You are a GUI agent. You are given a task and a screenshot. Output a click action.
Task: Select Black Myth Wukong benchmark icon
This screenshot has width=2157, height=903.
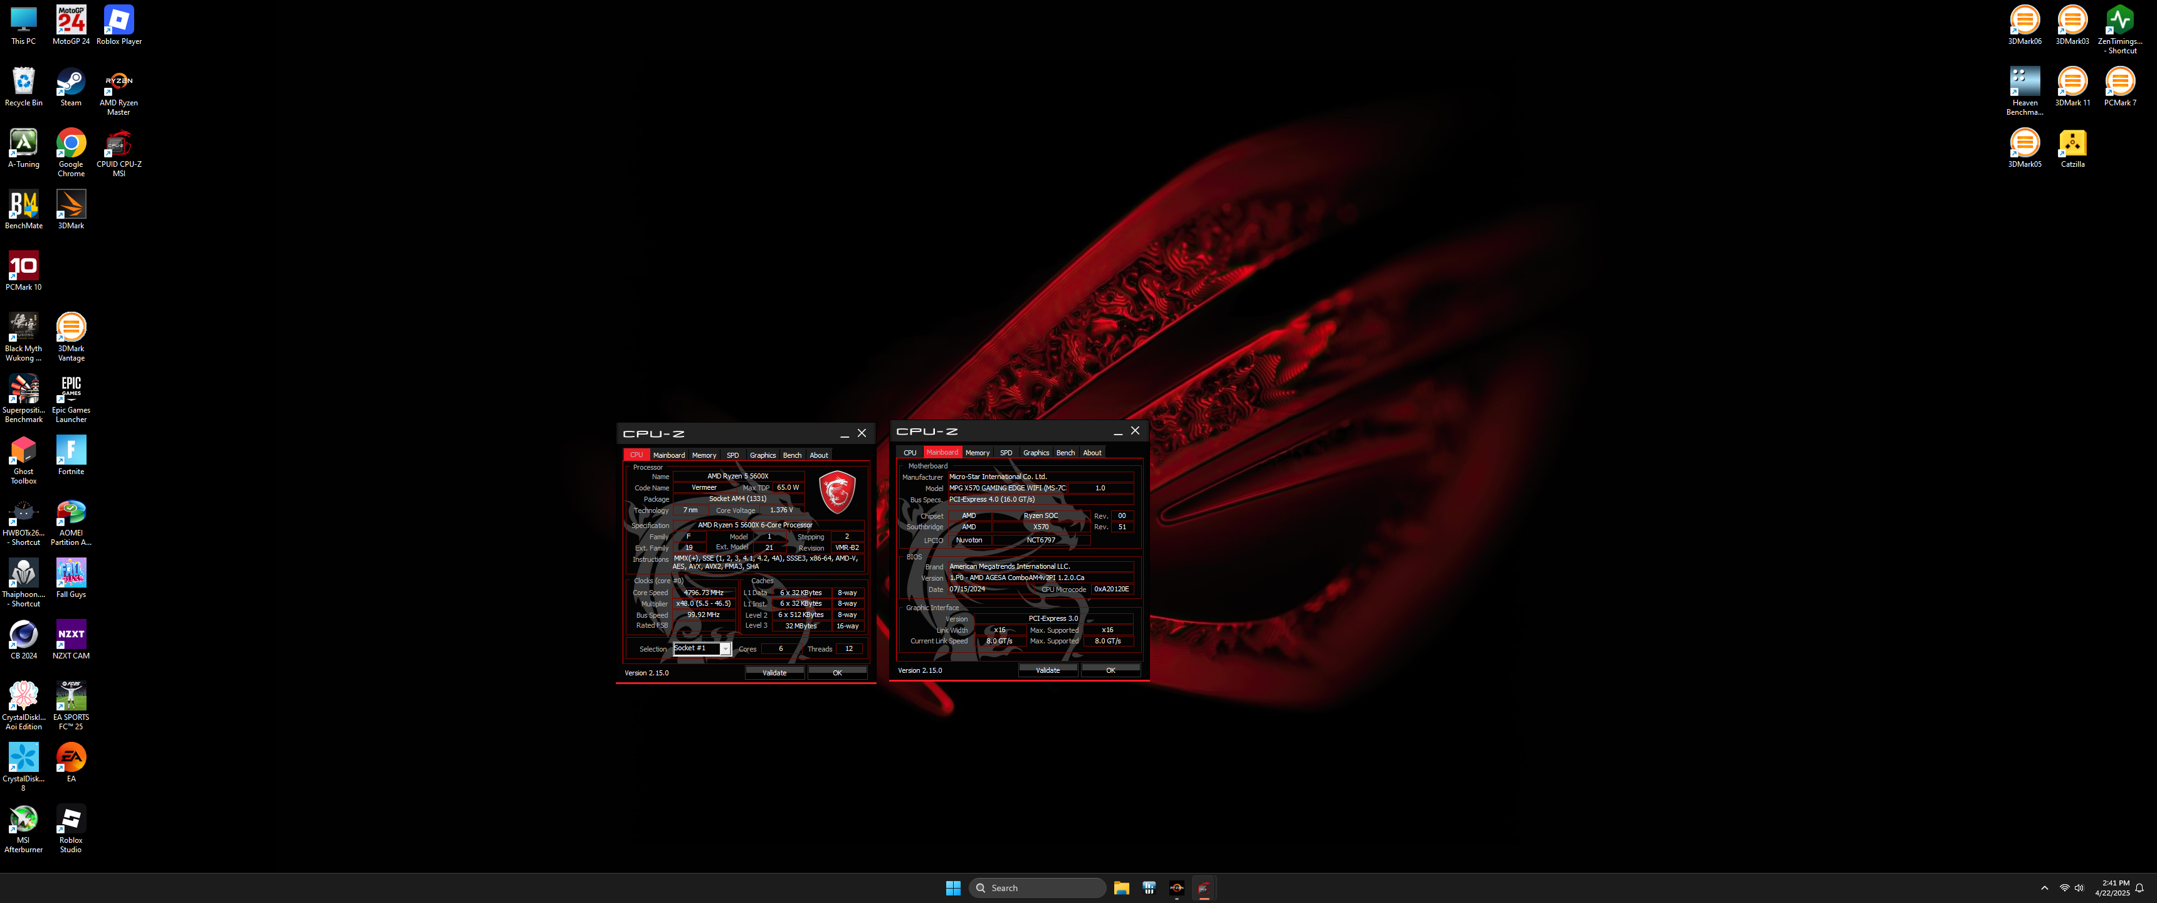(x=23, y=337)
